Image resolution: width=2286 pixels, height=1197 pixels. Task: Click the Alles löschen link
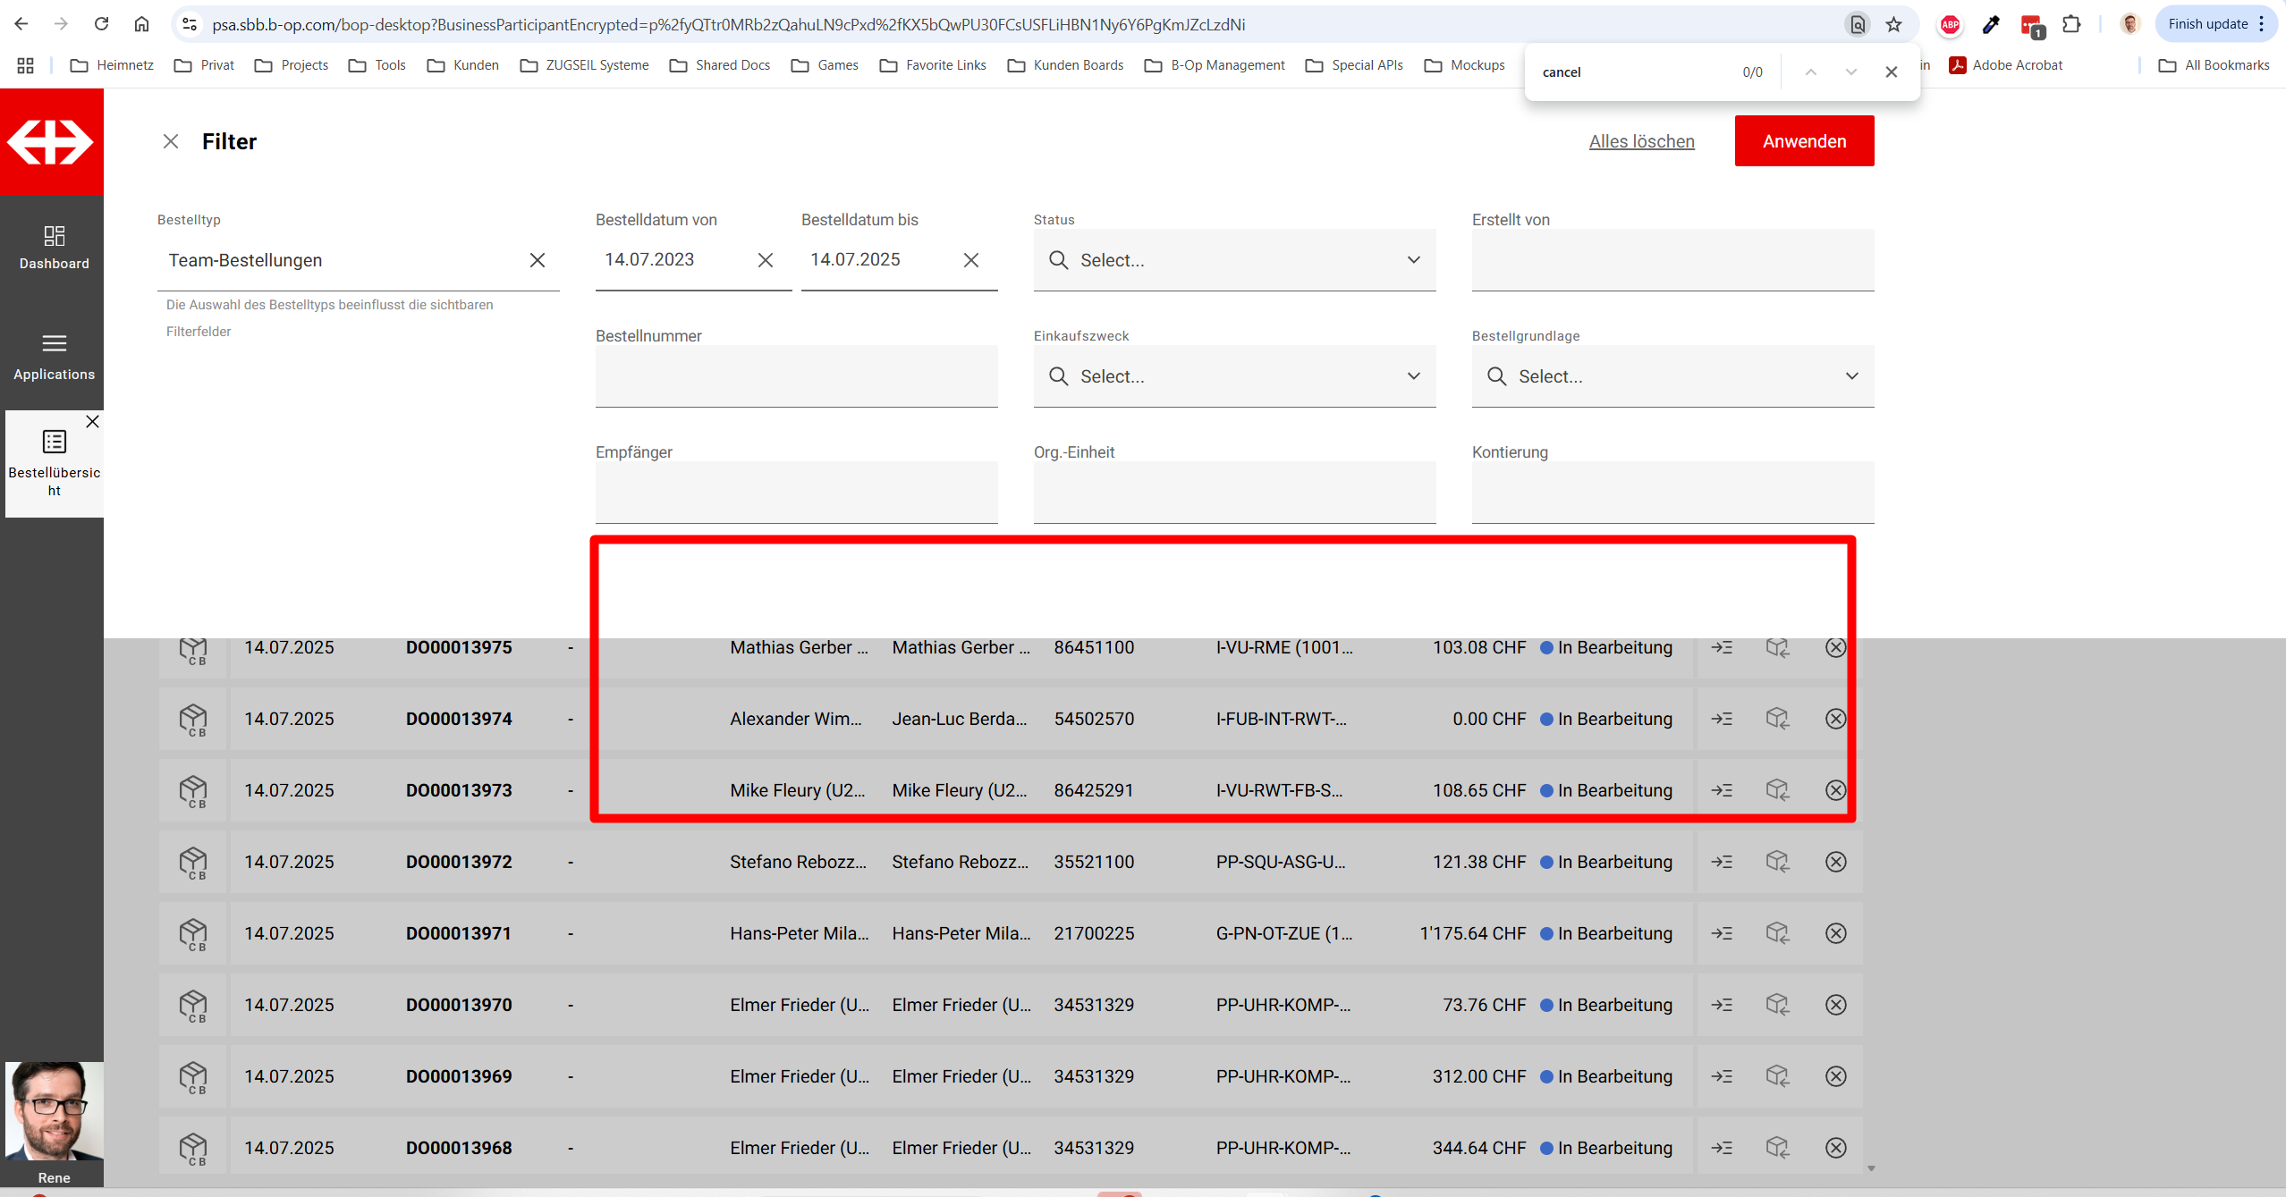coord(1641,141)
